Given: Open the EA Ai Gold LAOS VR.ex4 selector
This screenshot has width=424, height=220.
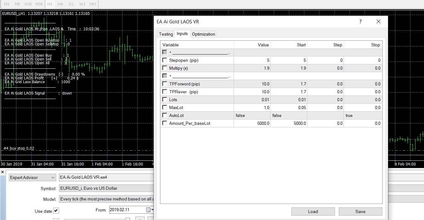Looking at the screenshot, I should (x=106, y=177).
